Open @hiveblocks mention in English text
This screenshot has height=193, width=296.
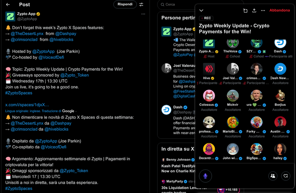(x=61, y=40)
